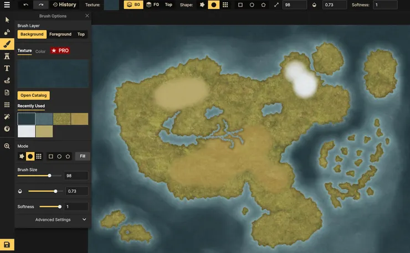The image size is (410, 253).
Task: Choose the Brush tool in sidebar
Action: tap(7, 44)
